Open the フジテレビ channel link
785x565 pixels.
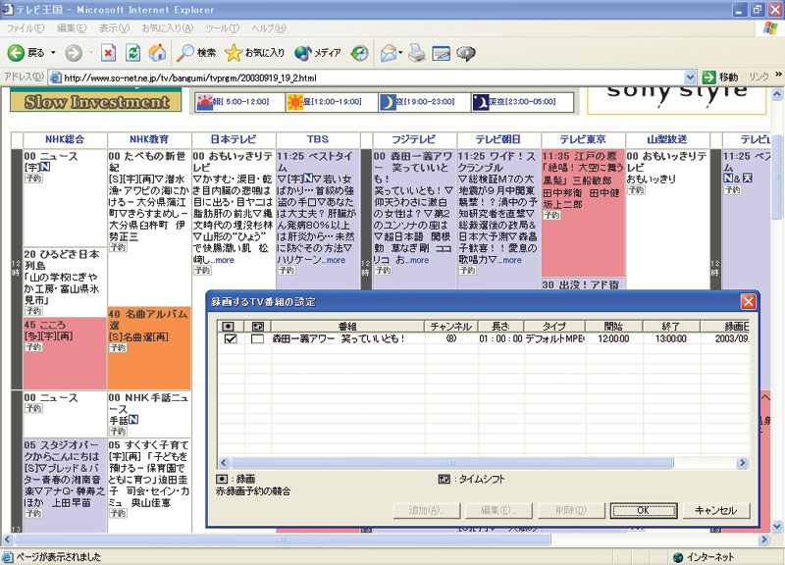click(x=413, y=139)
